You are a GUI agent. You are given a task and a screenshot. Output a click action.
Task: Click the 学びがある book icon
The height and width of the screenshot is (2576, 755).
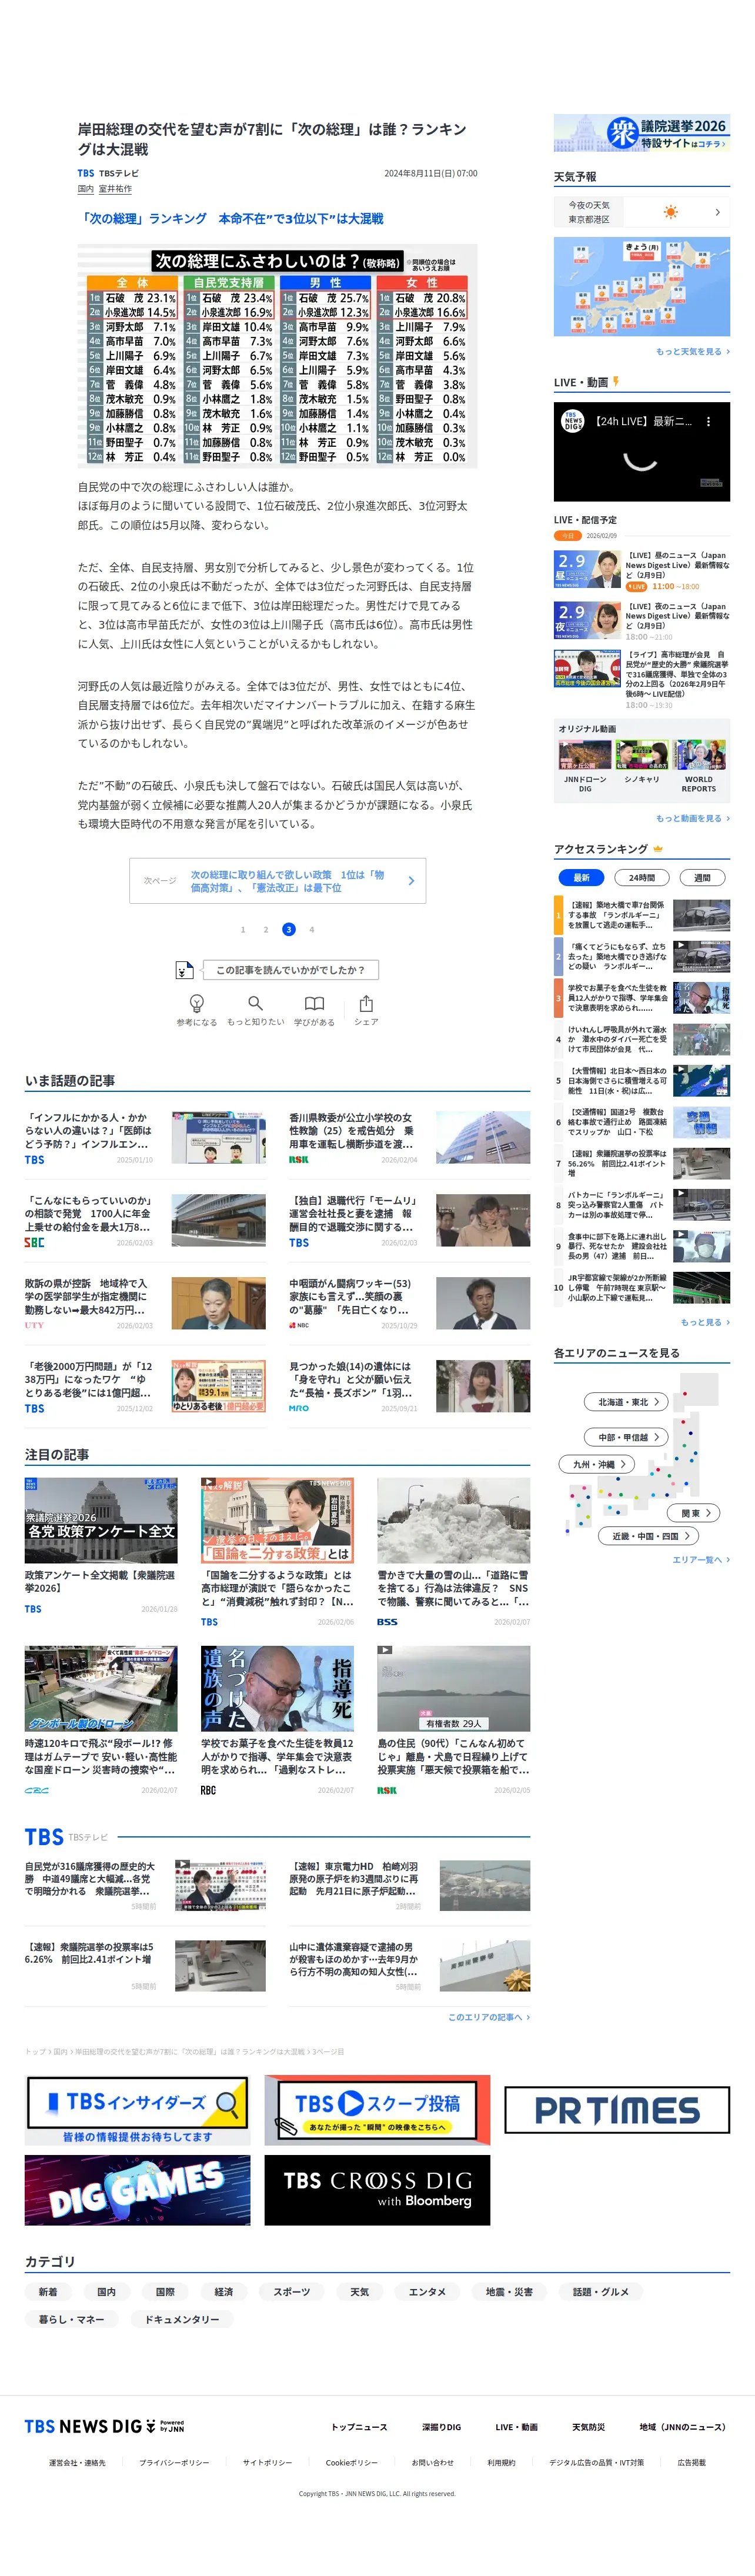[314, 1003]
